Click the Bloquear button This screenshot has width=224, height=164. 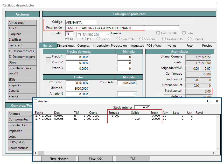point(22,34)
